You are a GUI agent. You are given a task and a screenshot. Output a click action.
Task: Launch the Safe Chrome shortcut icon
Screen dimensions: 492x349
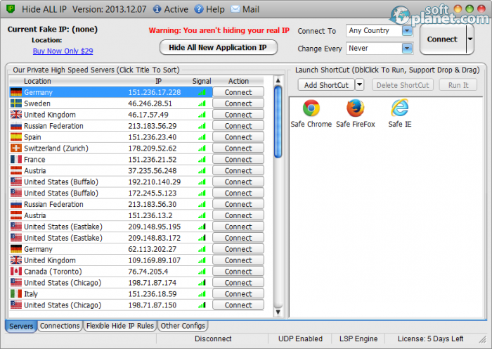coord(311,108)
